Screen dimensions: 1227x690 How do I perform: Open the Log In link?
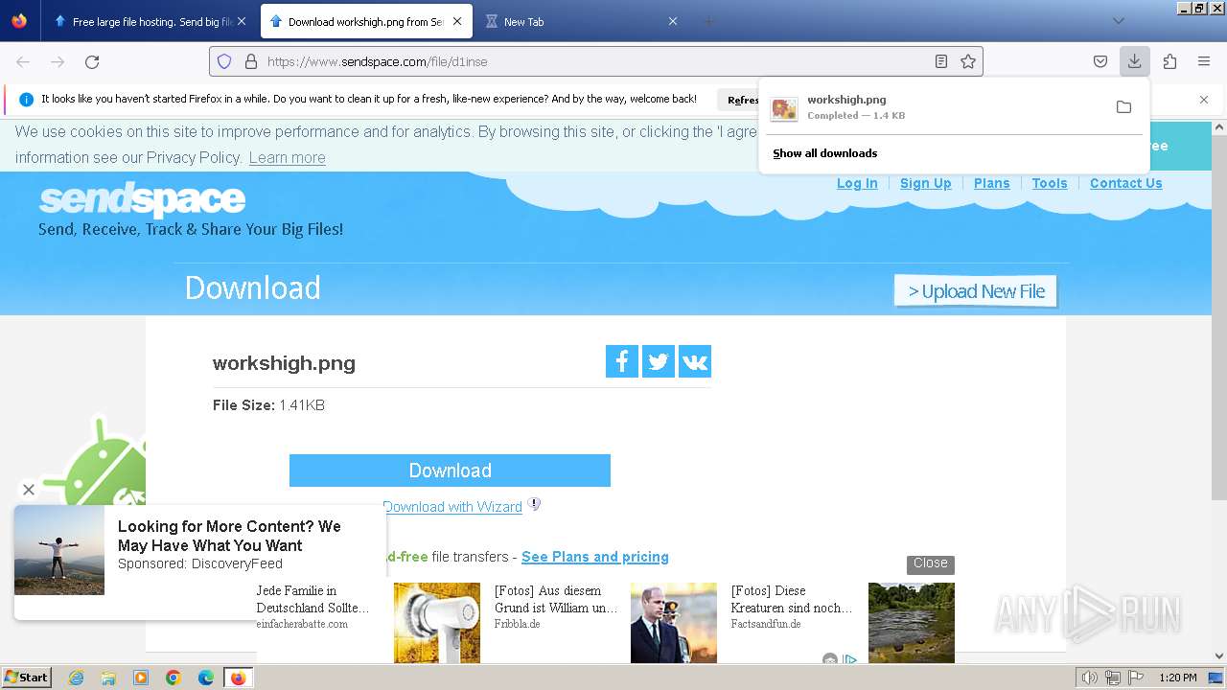click(857, 183)
